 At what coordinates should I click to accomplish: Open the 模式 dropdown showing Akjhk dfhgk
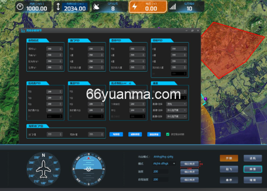[161, 164]
